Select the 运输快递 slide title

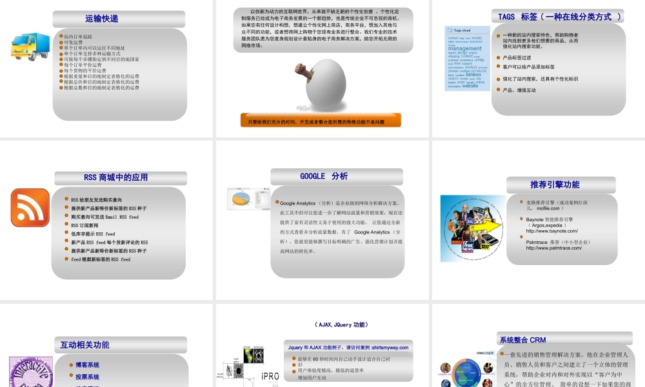click(102, 19)
